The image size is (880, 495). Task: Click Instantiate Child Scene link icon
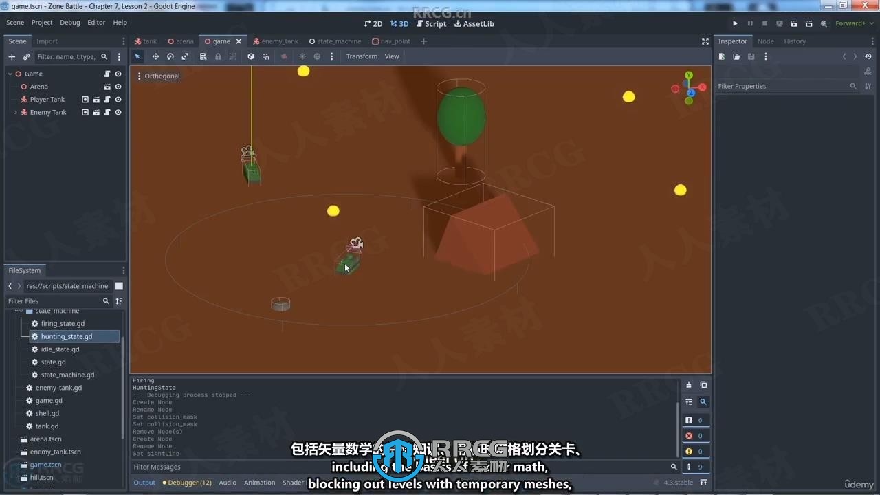(26, 57)
